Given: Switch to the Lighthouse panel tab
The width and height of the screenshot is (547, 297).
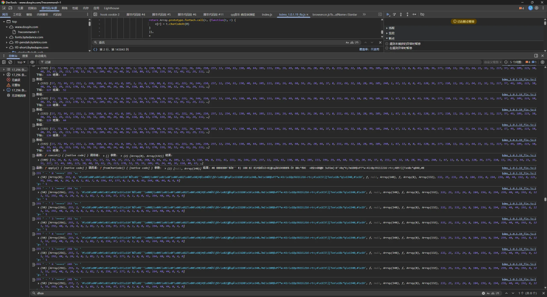Looking at the screenshot, I should (x=111, y=9).
